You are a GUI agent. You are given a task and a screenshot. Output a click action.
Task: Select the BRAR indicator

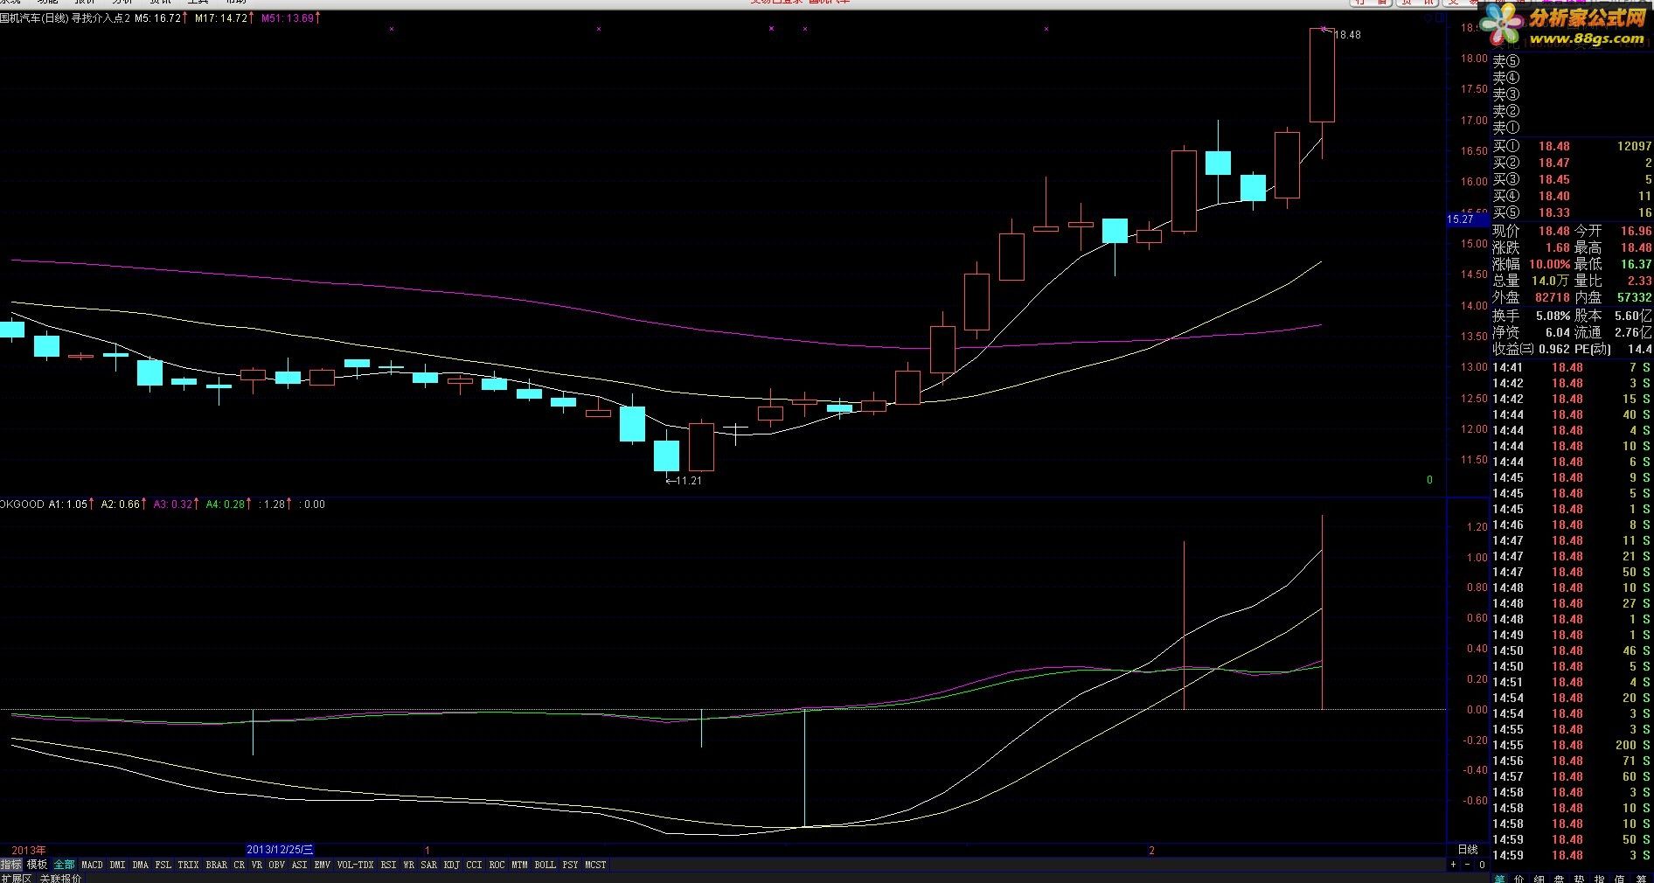pyautogui.click(x=217, y=865)
